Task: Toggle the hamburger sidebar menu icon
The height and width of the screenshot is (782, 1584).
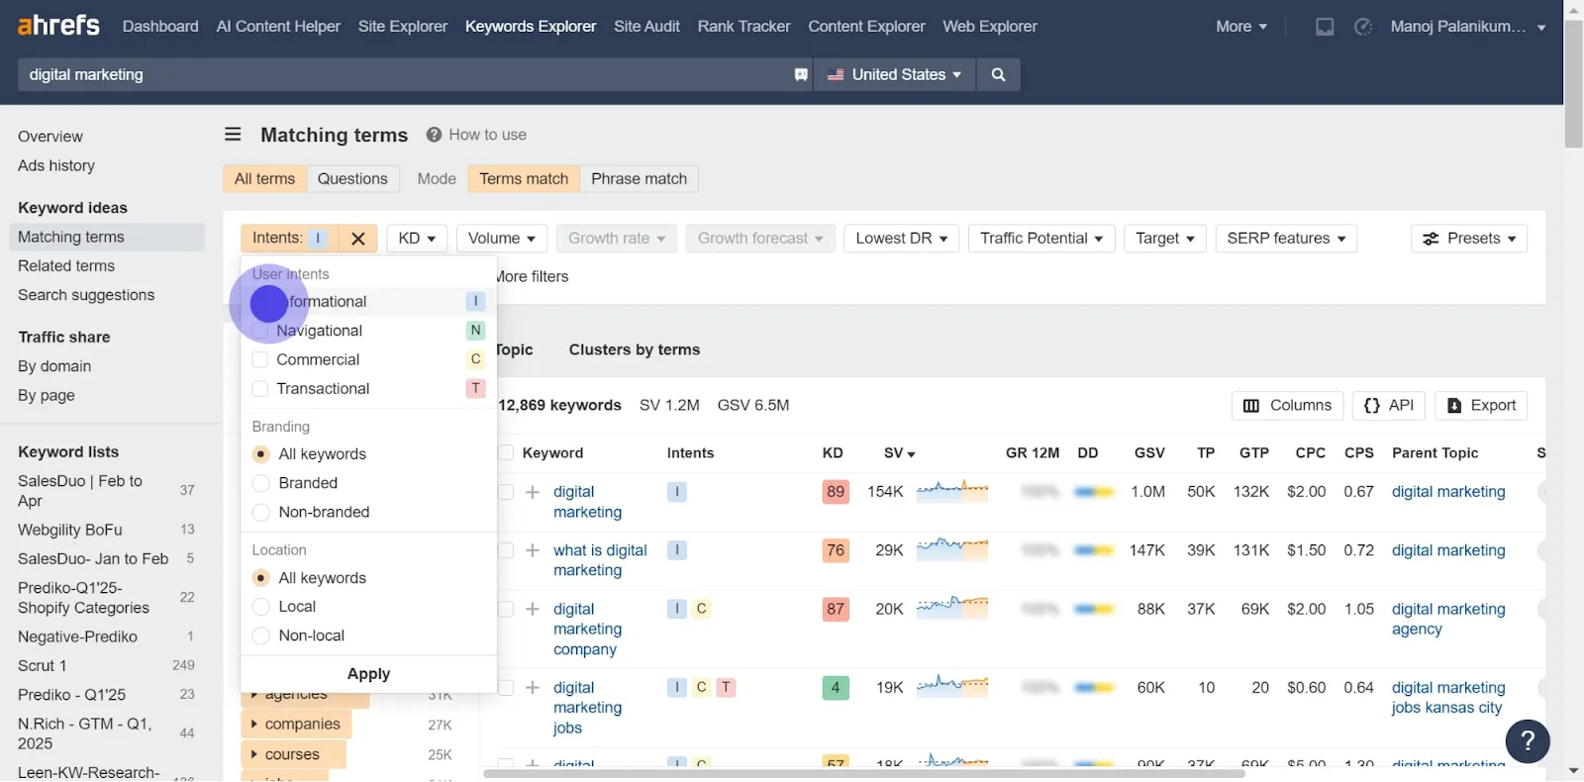Action: tap(233, 135)
